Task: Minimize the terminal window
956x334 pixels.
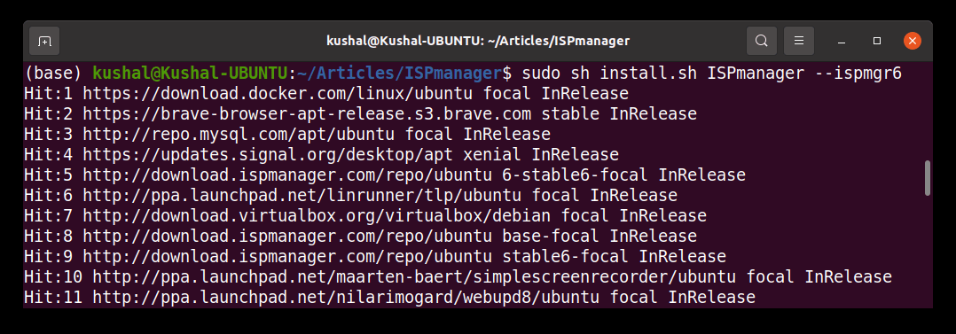Action: pos(842,42)
